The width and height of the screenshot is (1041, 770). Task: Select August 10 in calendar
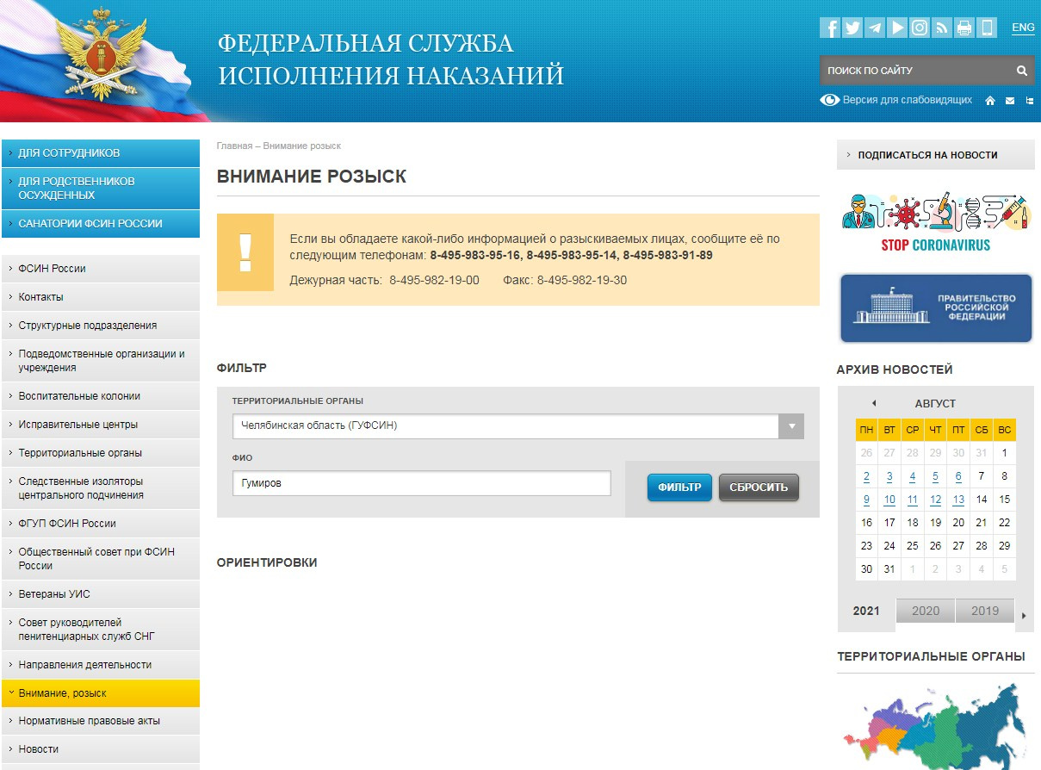point(889,500)
